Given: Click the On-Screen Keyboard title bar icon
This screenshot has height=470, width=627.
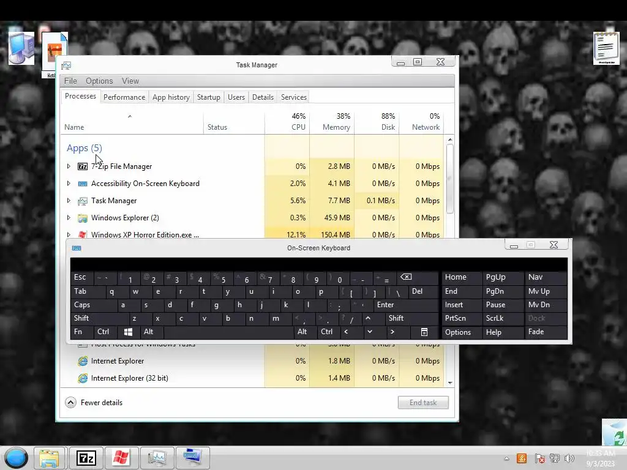Looking at the screenshot, I should [77, 248].
